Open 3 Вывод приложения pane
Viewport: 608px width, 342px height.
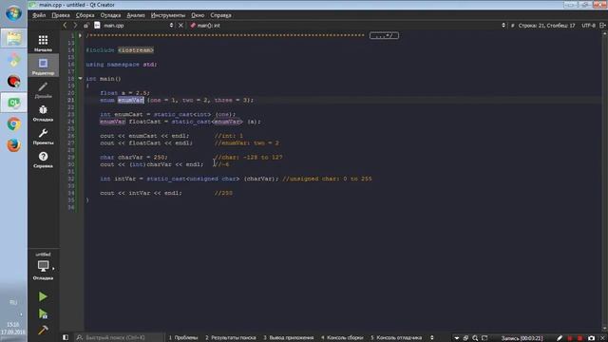[x=289, y=338]
